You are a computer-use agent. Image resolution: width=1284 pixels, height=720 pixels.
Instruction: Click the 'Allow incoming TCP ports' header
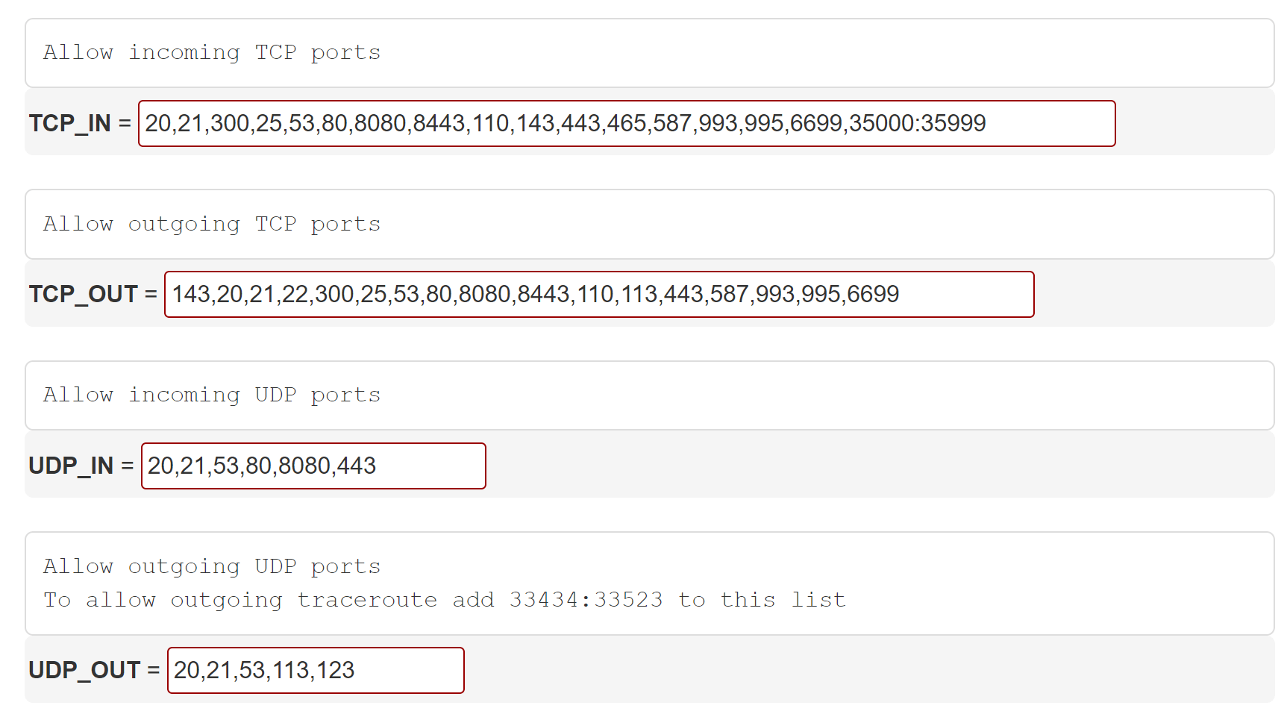pyautogui.click(x=211, y=52)
